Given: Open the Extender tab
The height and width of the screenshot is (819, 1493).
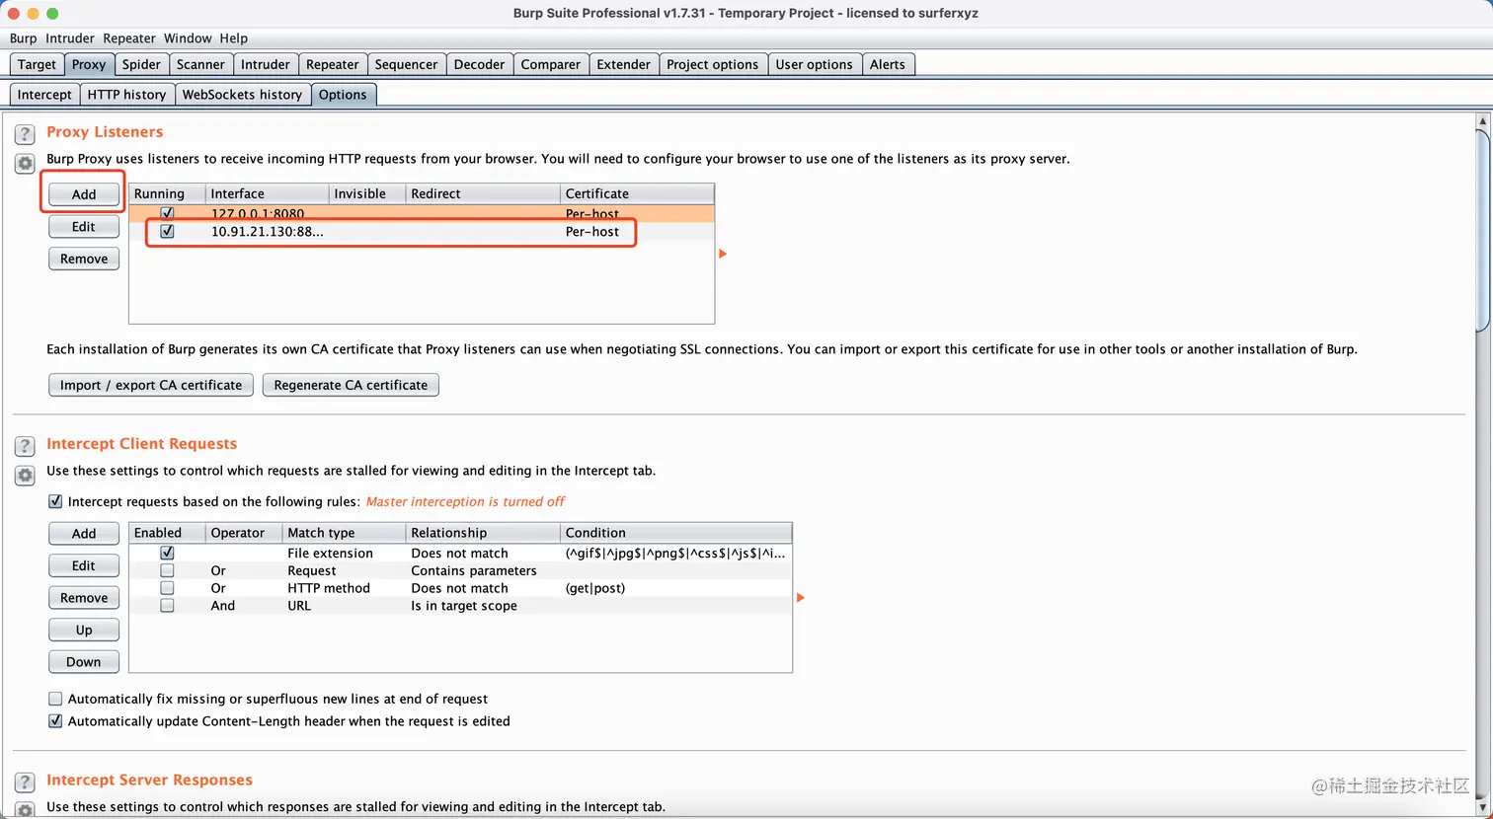Looking at the screenshot, I should [624, 64].
